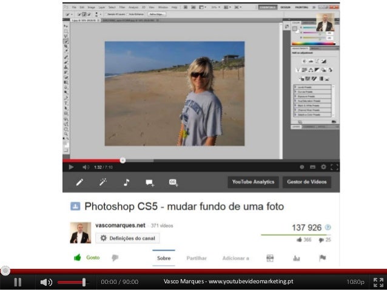
Task: Click the channel avatar thumbnail
Action: click(x=81, y=232)
